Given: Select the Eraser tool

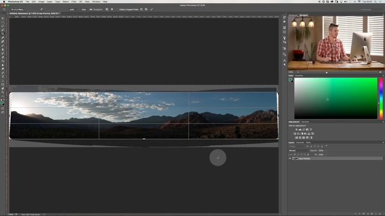Looking at the screenshot, I should 2,57.
